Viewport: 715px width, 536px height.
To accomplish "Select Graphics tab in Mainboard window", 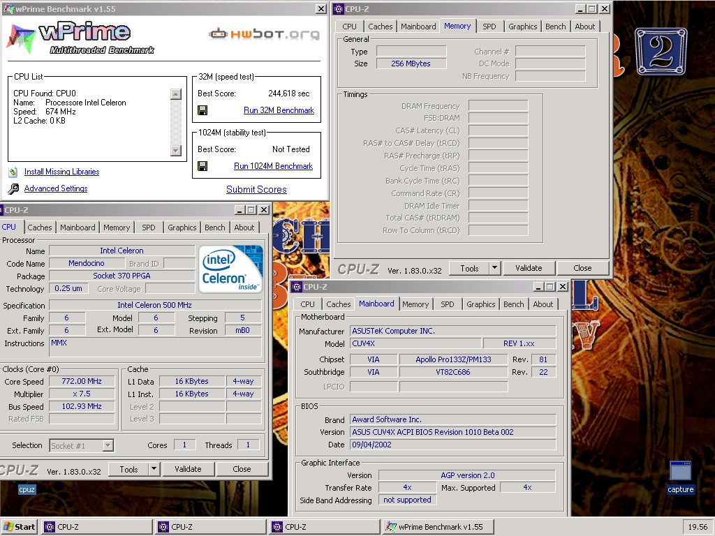I will point(480,304).
